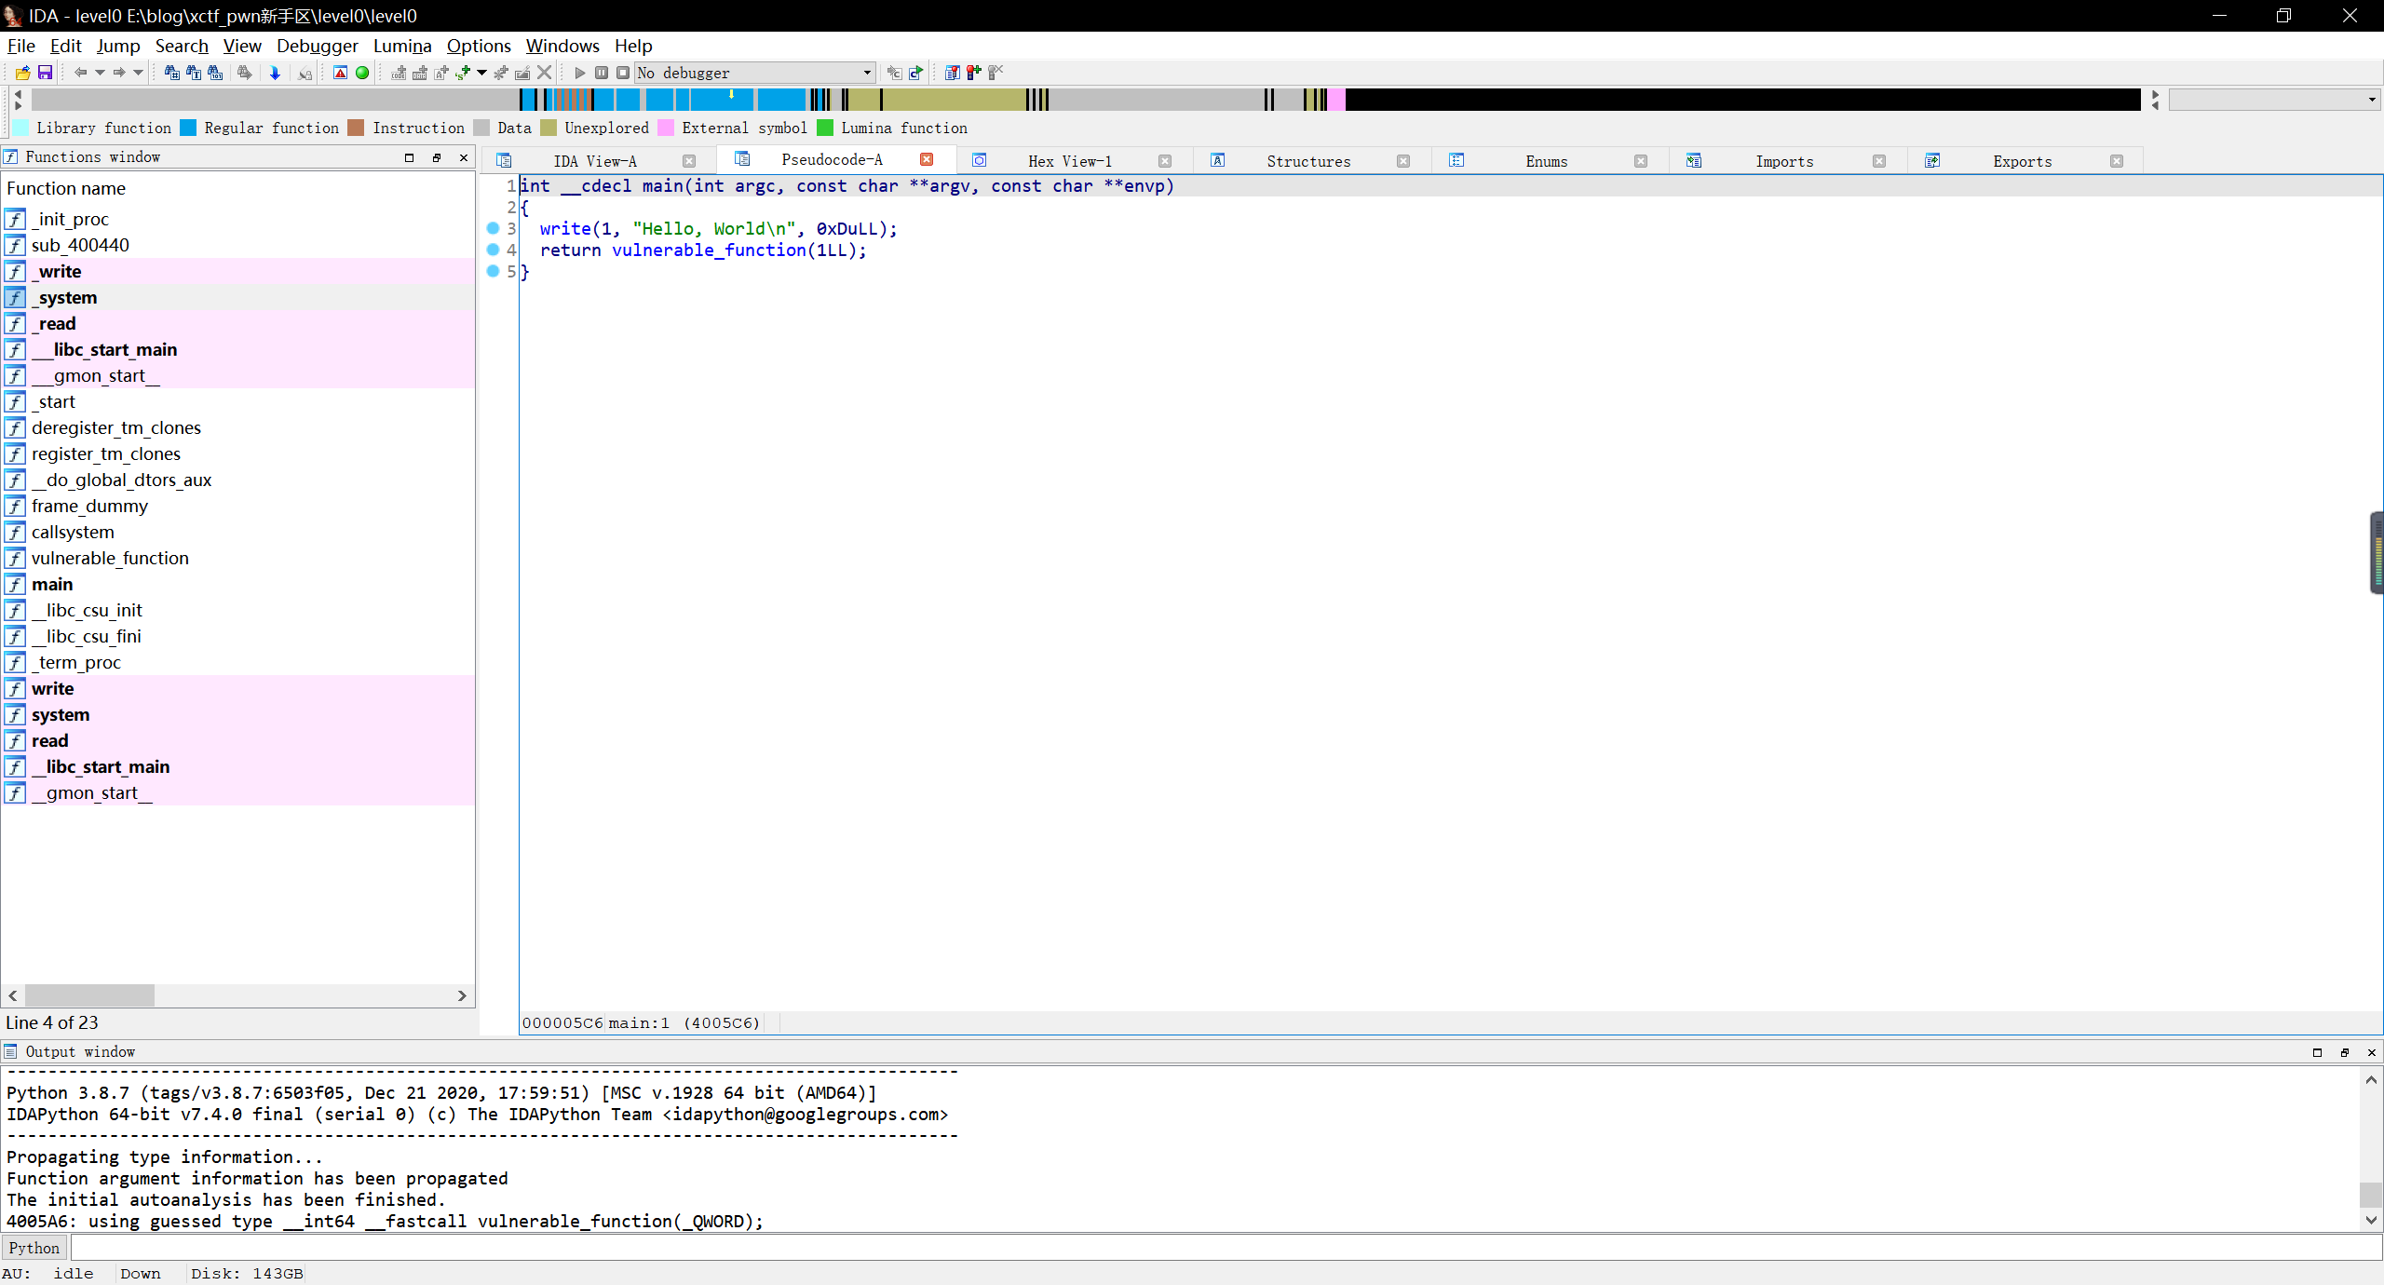Click the Save database floppy icon
Viewport: 2384px width, 1285px height.
[44, 73]
